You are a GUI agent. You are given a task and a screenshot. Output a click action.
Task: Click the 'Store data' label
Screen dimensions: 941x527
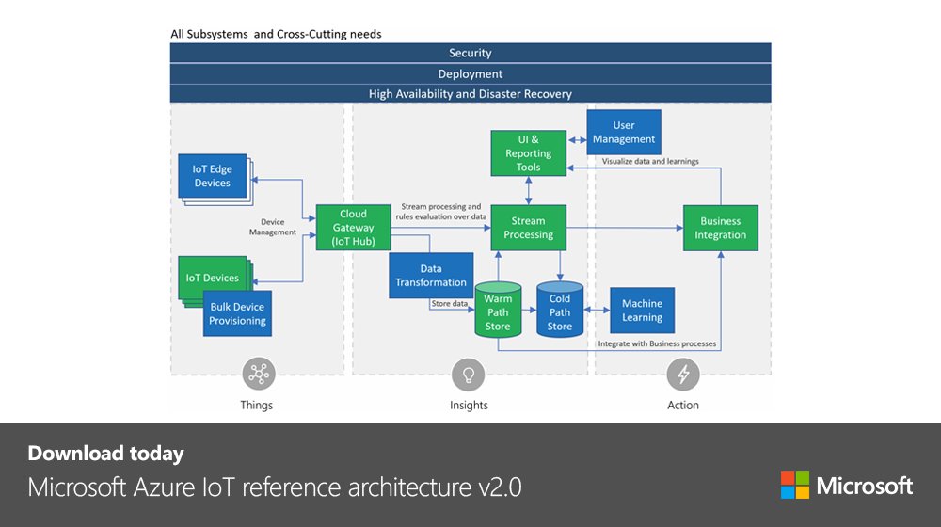click(450, 304)
